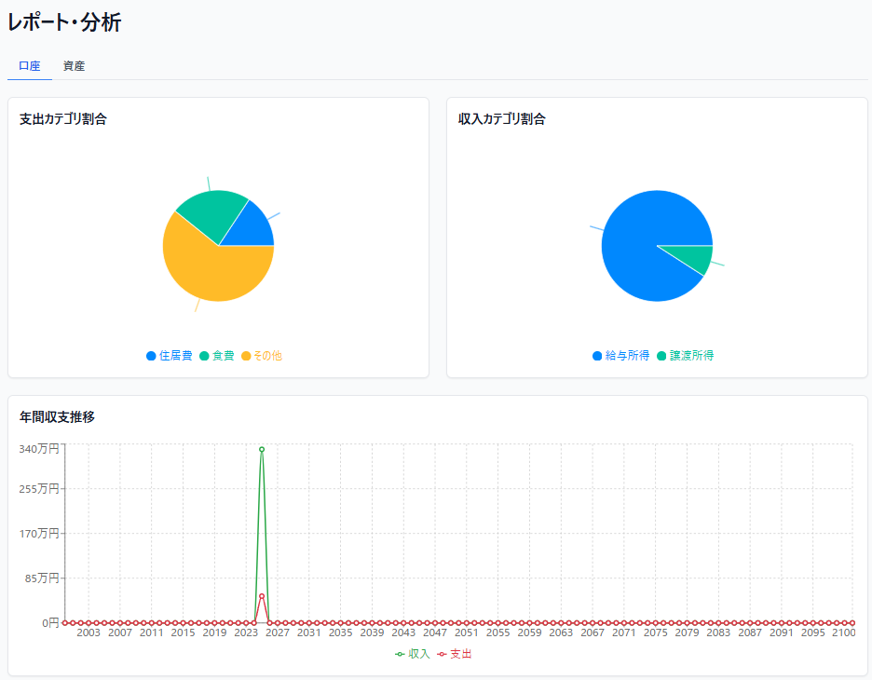This screenshot has width=872, height=680.
Task: Toggle 住居費 legend item in expense chart
Action: tap(169, 356)
